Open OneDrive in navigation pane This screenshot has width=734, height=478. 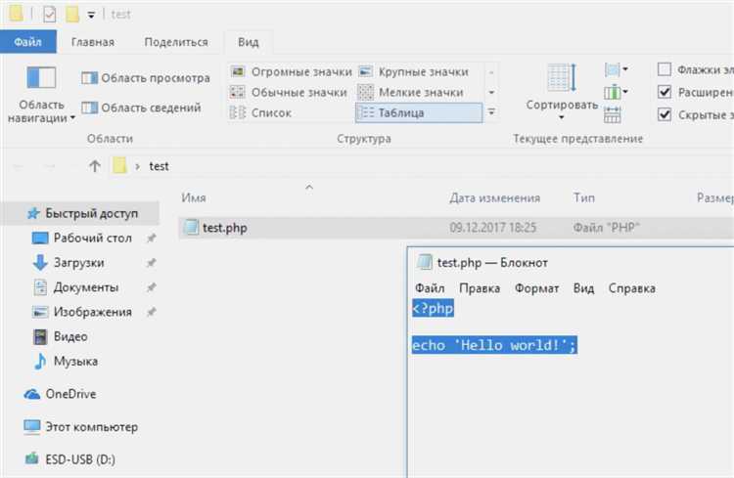click(70, 394)
